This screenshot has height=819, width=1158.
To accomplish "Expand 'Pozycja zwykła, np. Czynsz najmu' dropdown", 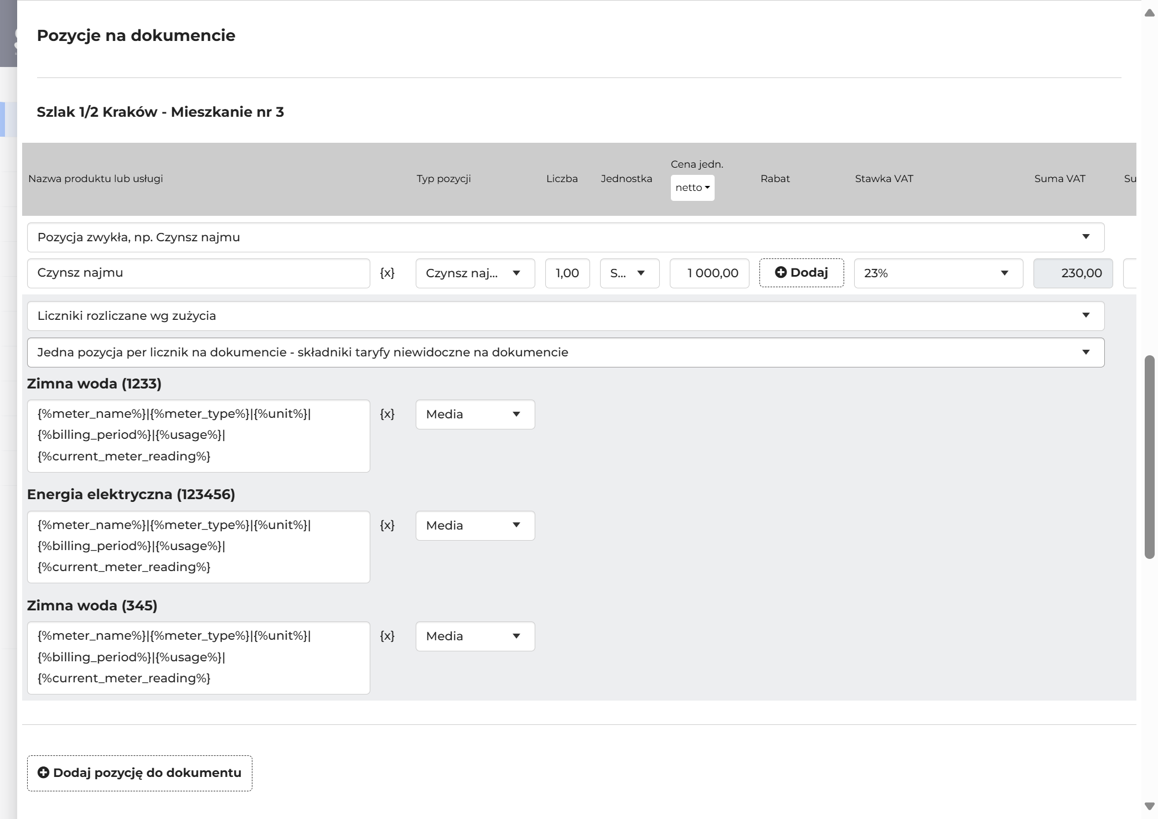I will pos(566,237).
